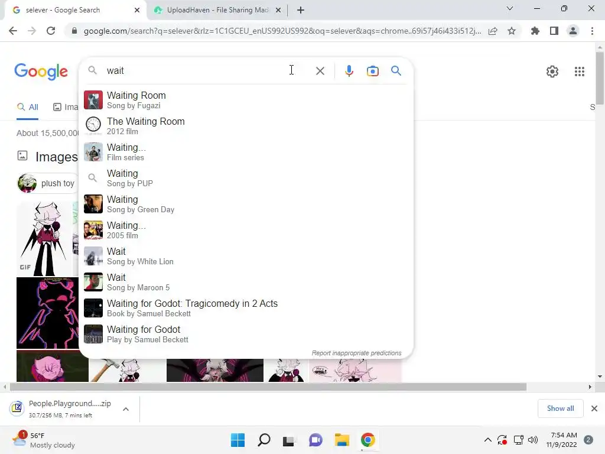
Task: Choose Waiting for Godot Tragicomedy book
Action: point(246,308)
